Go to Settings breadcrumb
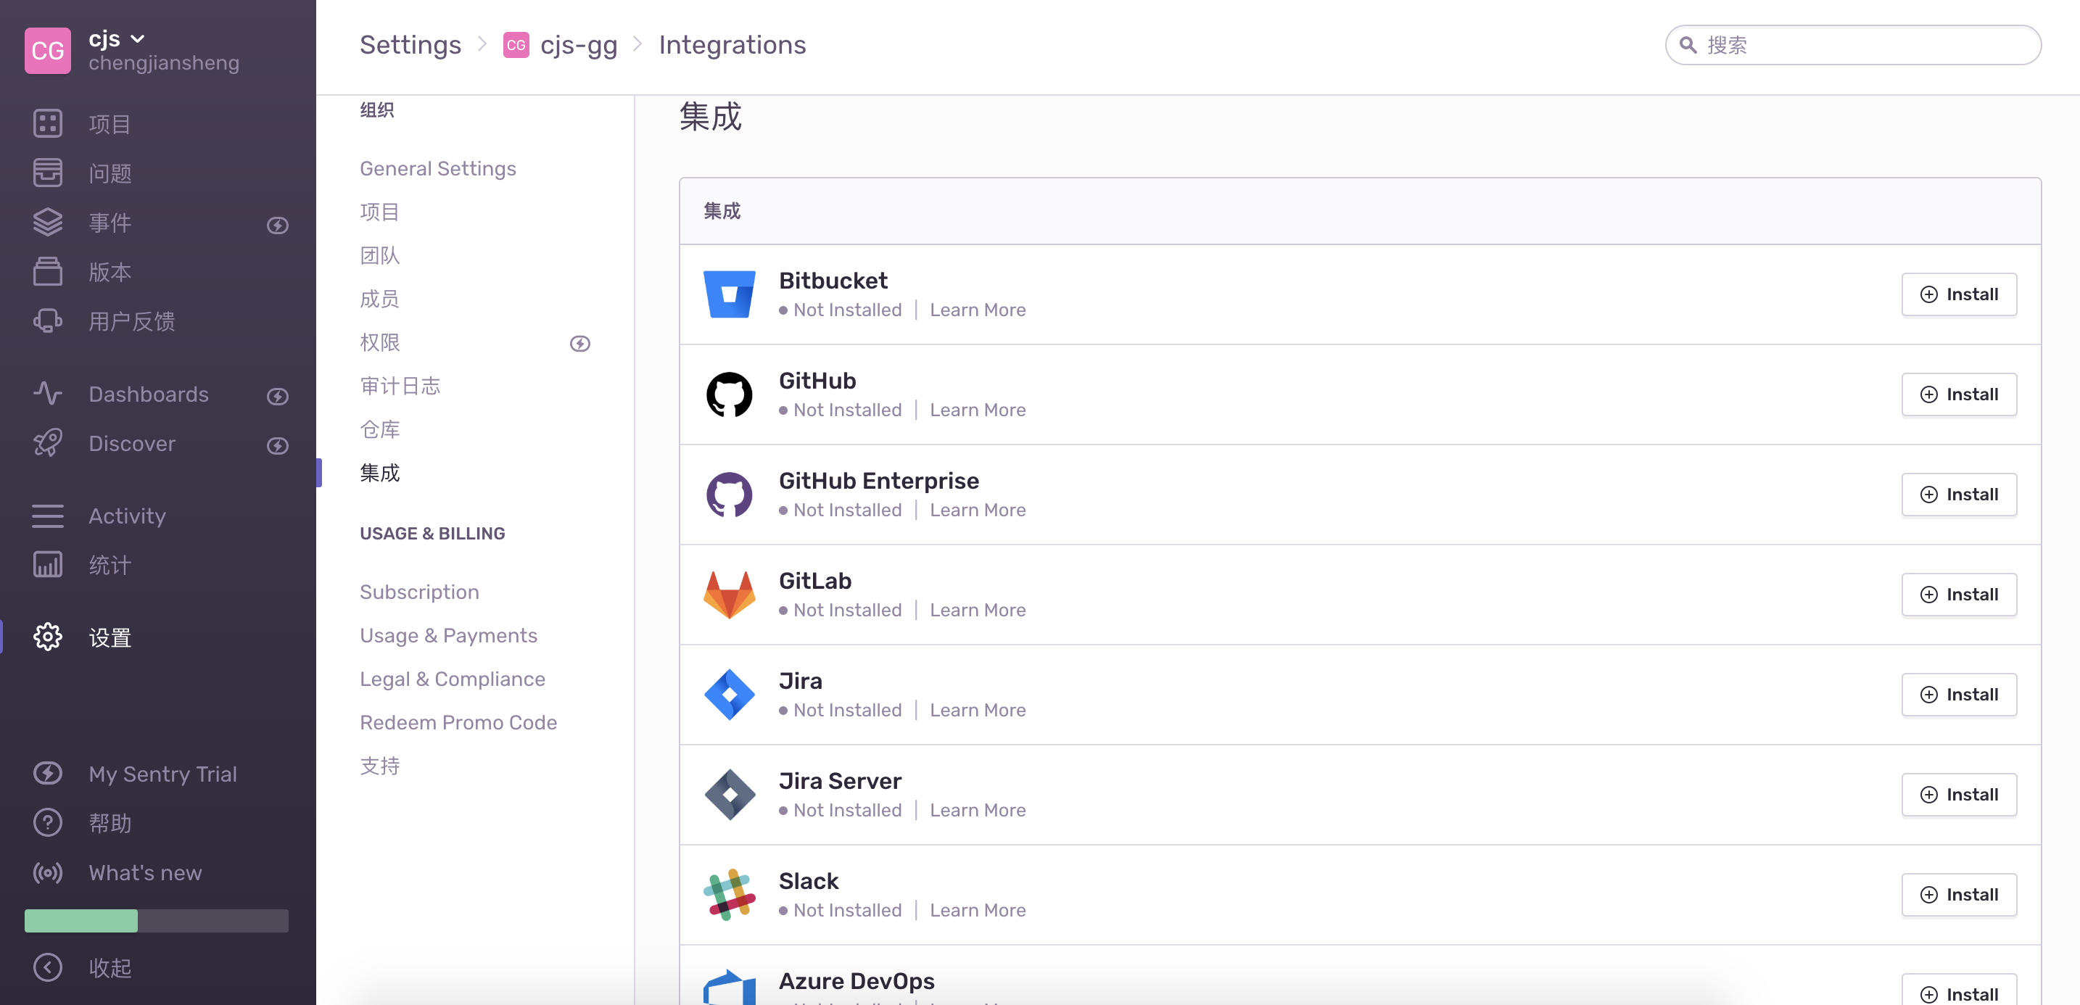The image size is (2080, 1005). [x=410, y=45]
